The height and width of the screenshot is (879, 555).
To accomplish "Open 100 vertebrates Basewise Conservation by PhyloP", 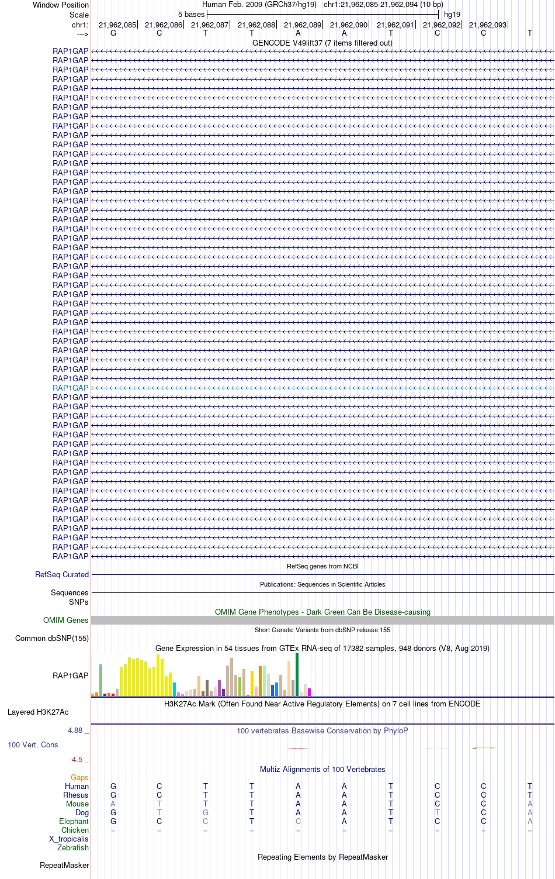I will coord(322,730).
